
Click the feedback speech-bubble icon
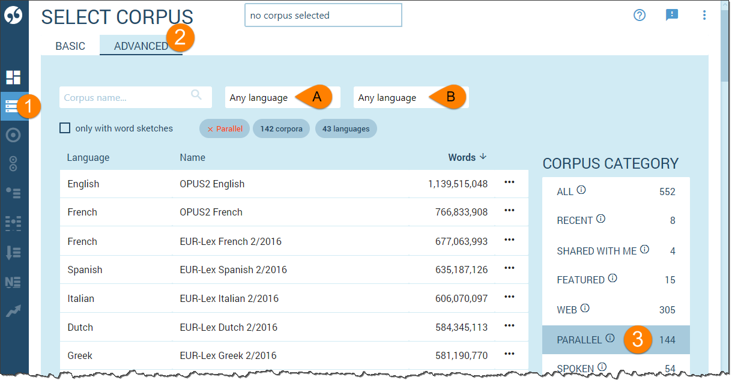click(x=671, y=15)
